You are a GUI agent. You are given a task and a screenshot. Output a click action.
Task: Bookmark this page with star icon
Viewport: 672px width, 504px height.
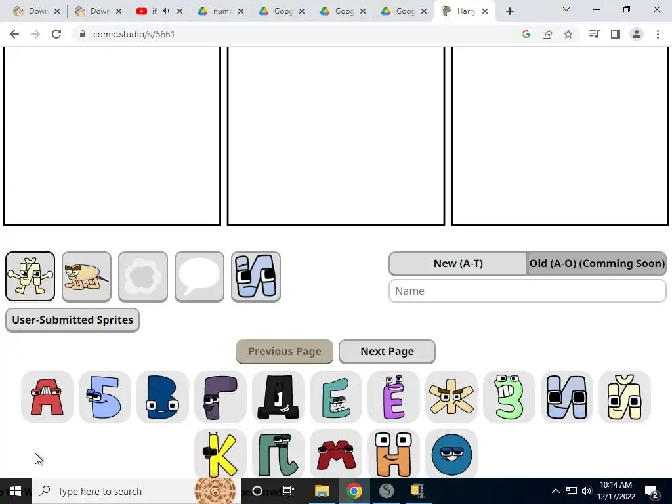tap(568, 34)
